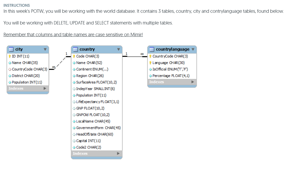Screen dimensions: 288x169
Task: Click the case sensitive reminder link
Action: (x=73, y=35)
